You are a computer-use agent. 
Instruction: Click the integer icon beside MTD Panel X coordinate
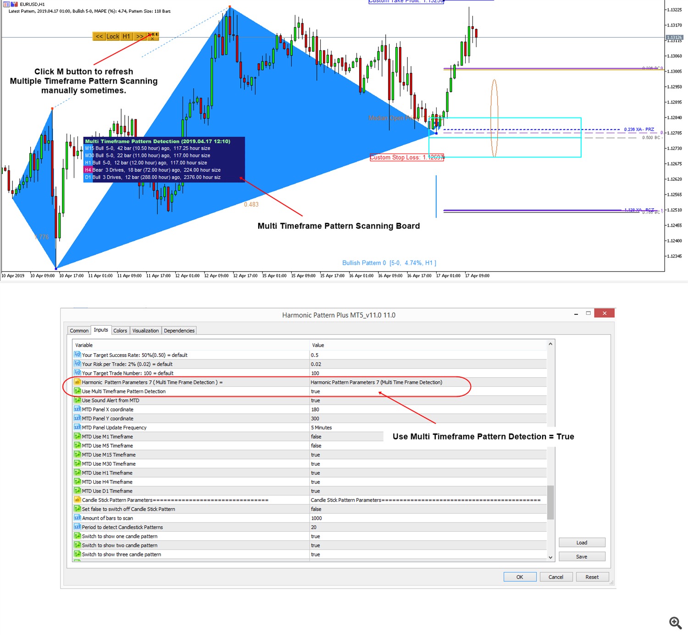(x=78, y=409)
